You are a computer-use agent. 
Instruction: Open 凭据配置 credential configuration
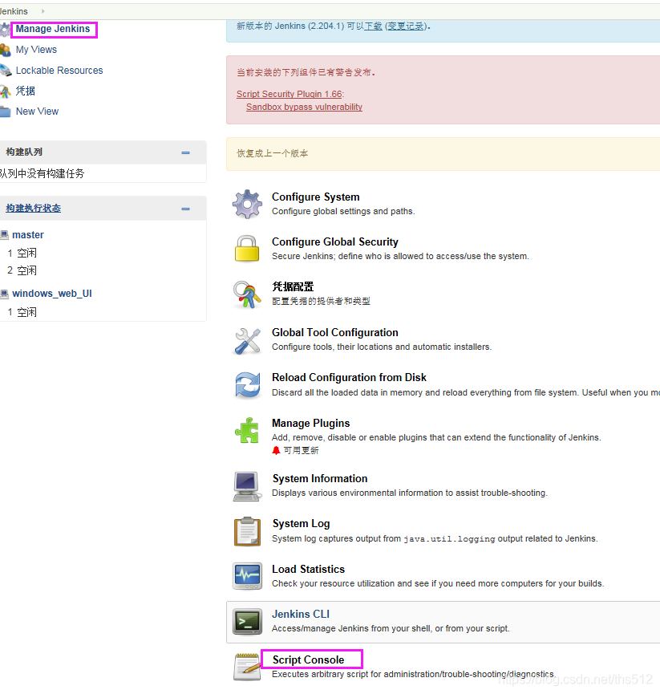tap(293, 286)
